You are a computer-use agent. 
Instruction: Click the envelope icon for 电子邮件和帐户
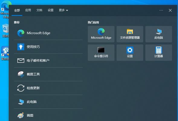coord(21,60)
